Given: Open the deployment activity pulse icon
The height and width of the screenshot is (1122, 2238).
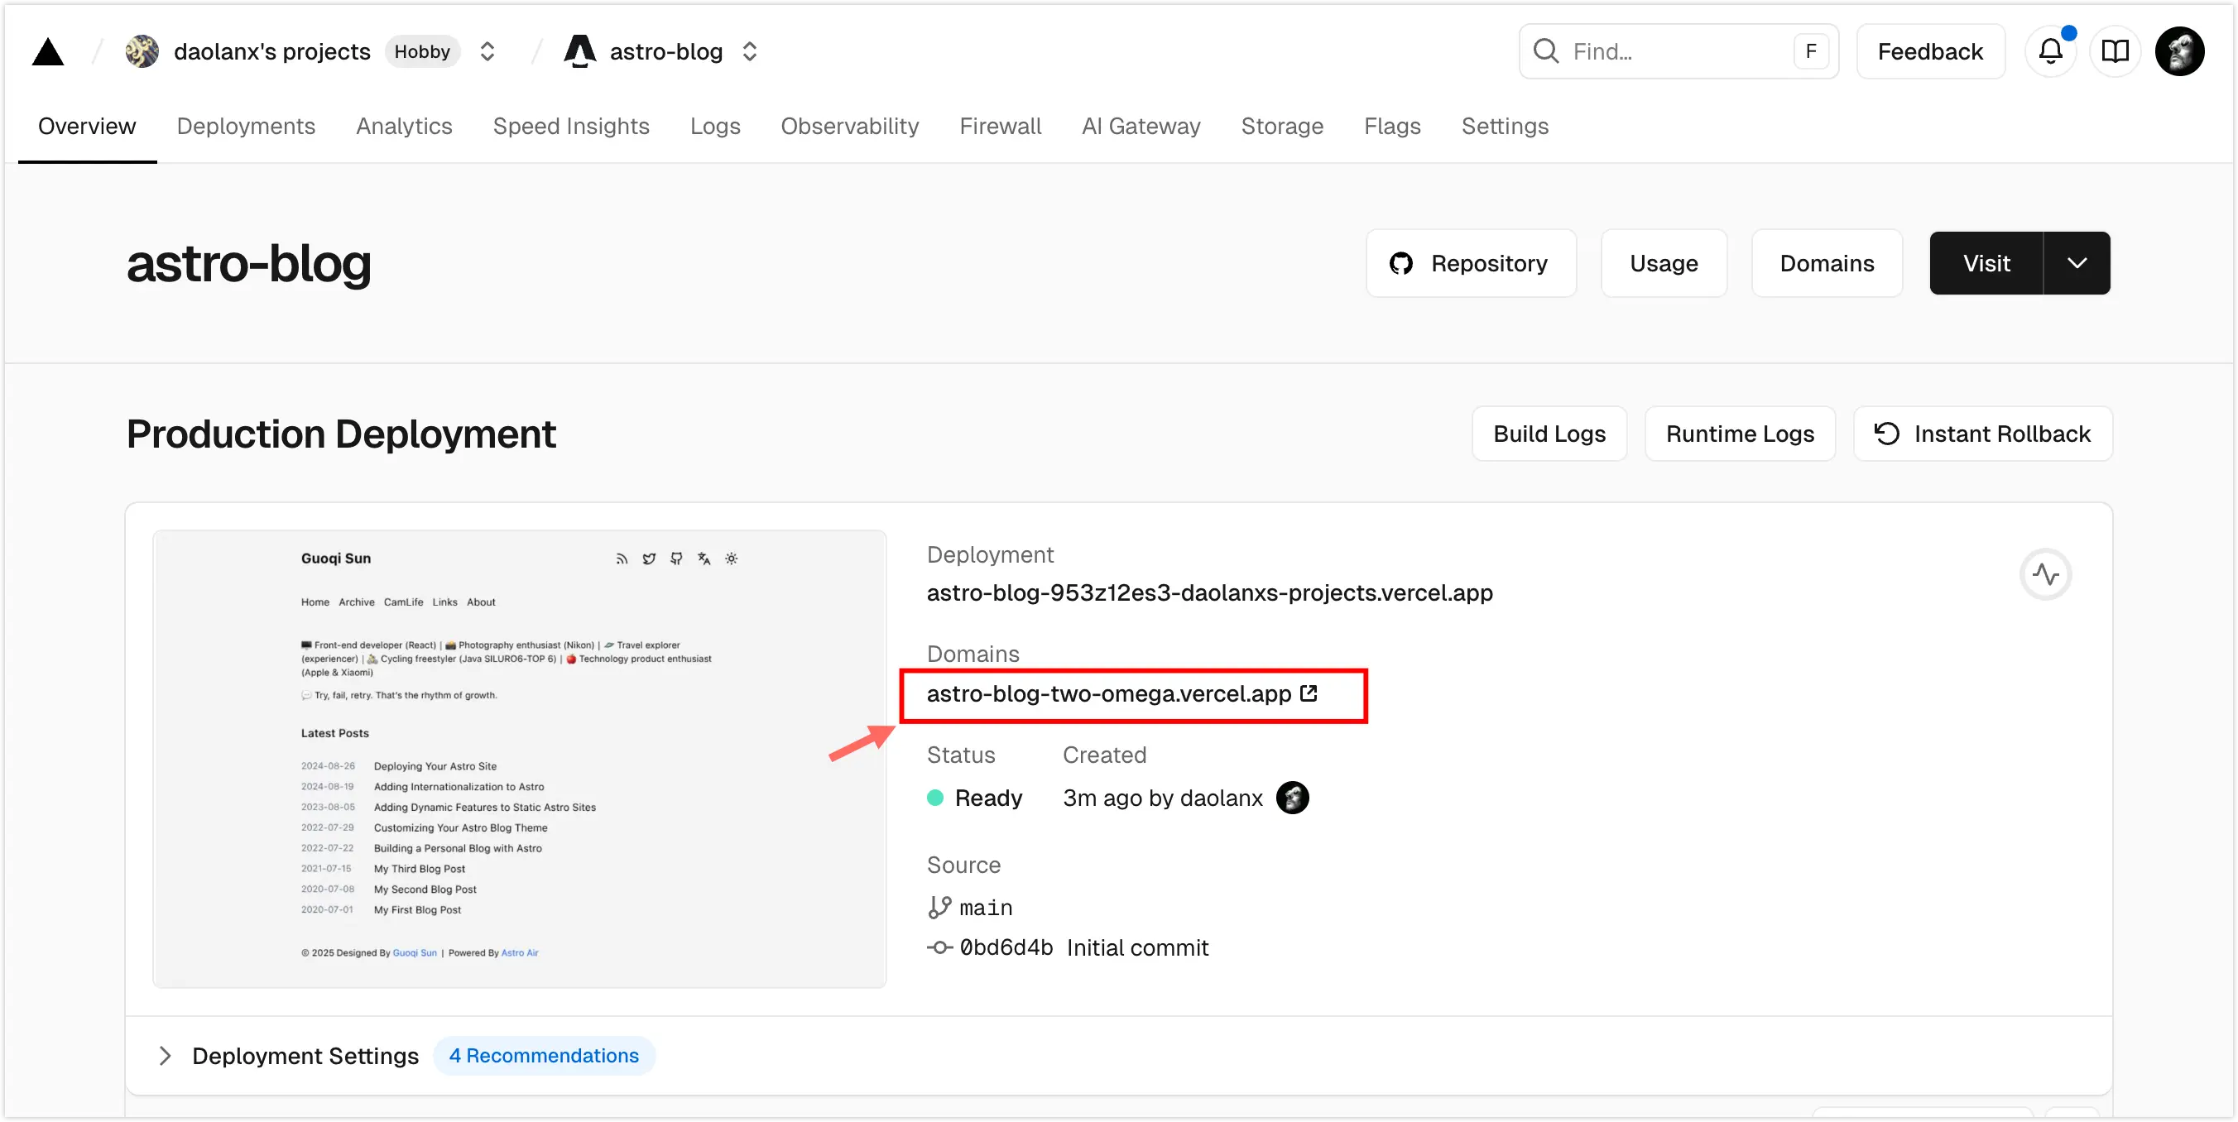Looking at the screenshot, I should tap(2045, 574).
